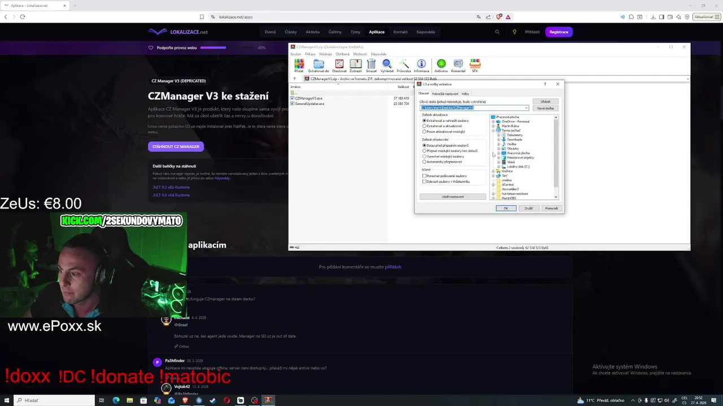
Task: Expand Knižnice tree node
Action: click(493, 171)
